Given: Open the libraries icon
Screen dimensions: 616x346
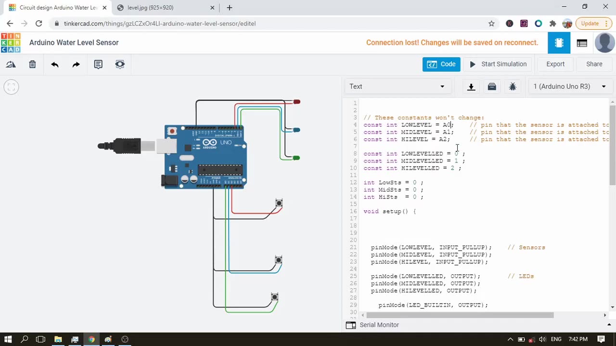Looking at the screenshot, I should pos(492,86).
